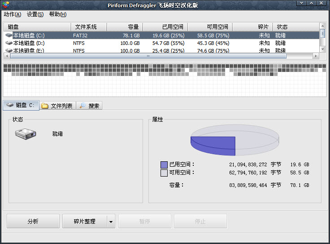The width and height of the screenshot is (330, 244).
Task: Open the 动作(A) menu
Action: [x=12, y=14]
